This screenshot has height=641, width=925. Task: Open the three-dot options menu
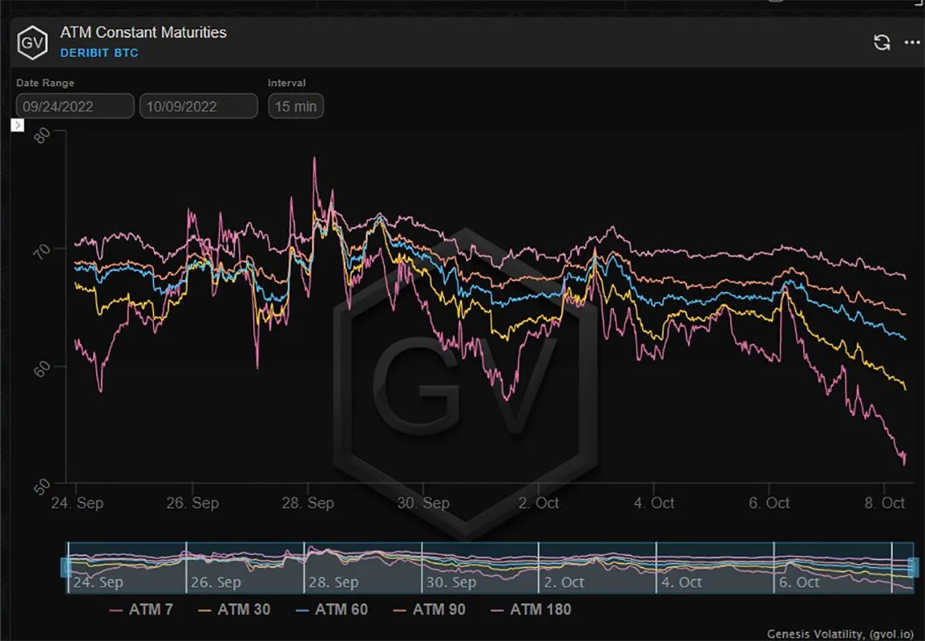point(912,42)
